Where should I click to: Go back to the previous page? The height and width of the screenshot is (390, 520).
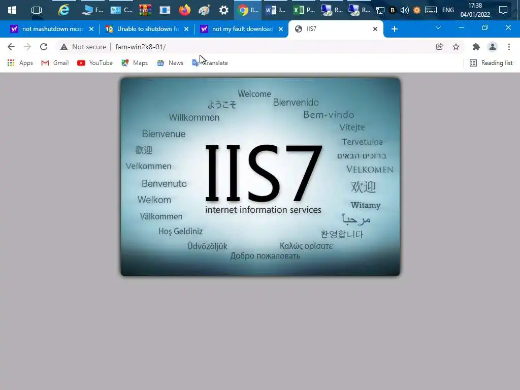[11, 47]
